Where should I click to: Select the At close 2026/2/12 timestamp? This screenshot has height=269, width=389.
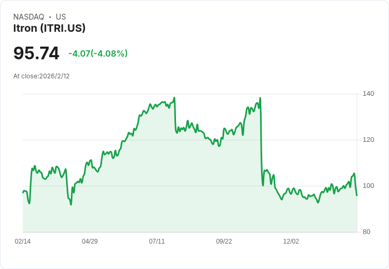pyautogui.click(x=41, y=76)
